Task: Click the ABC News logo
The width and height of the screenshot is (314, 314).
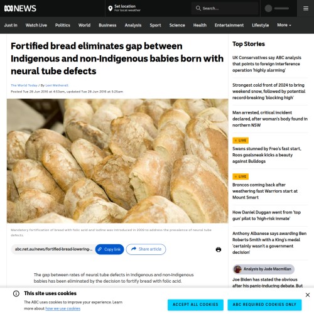Action: click(20, 8)
